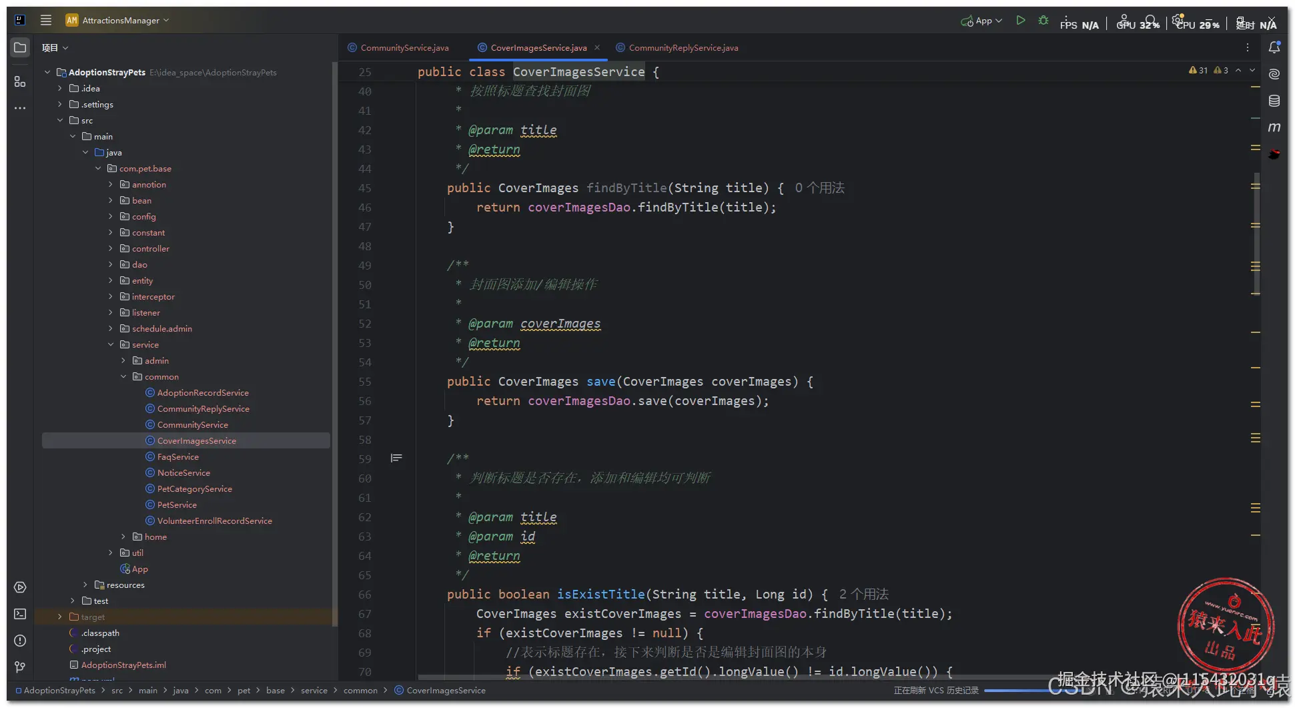Click line number 48 in the gutter
1295x708 pixels.
pos(365,246)
